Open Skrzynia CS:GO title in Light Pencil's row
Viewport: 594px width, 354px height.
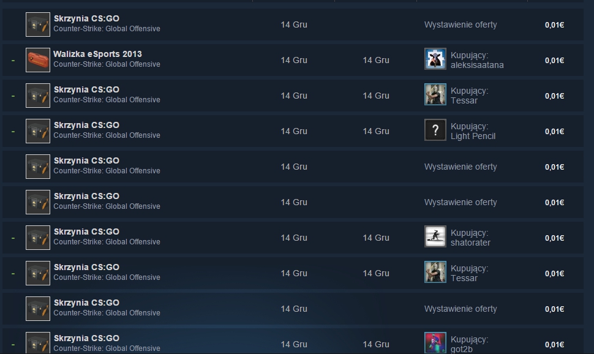[x=86, y=125]
